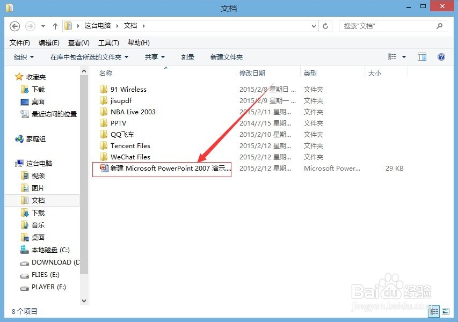The image size is (458, 322).
Task: Open the 组织 dropdown
Action: coord(24,57)
